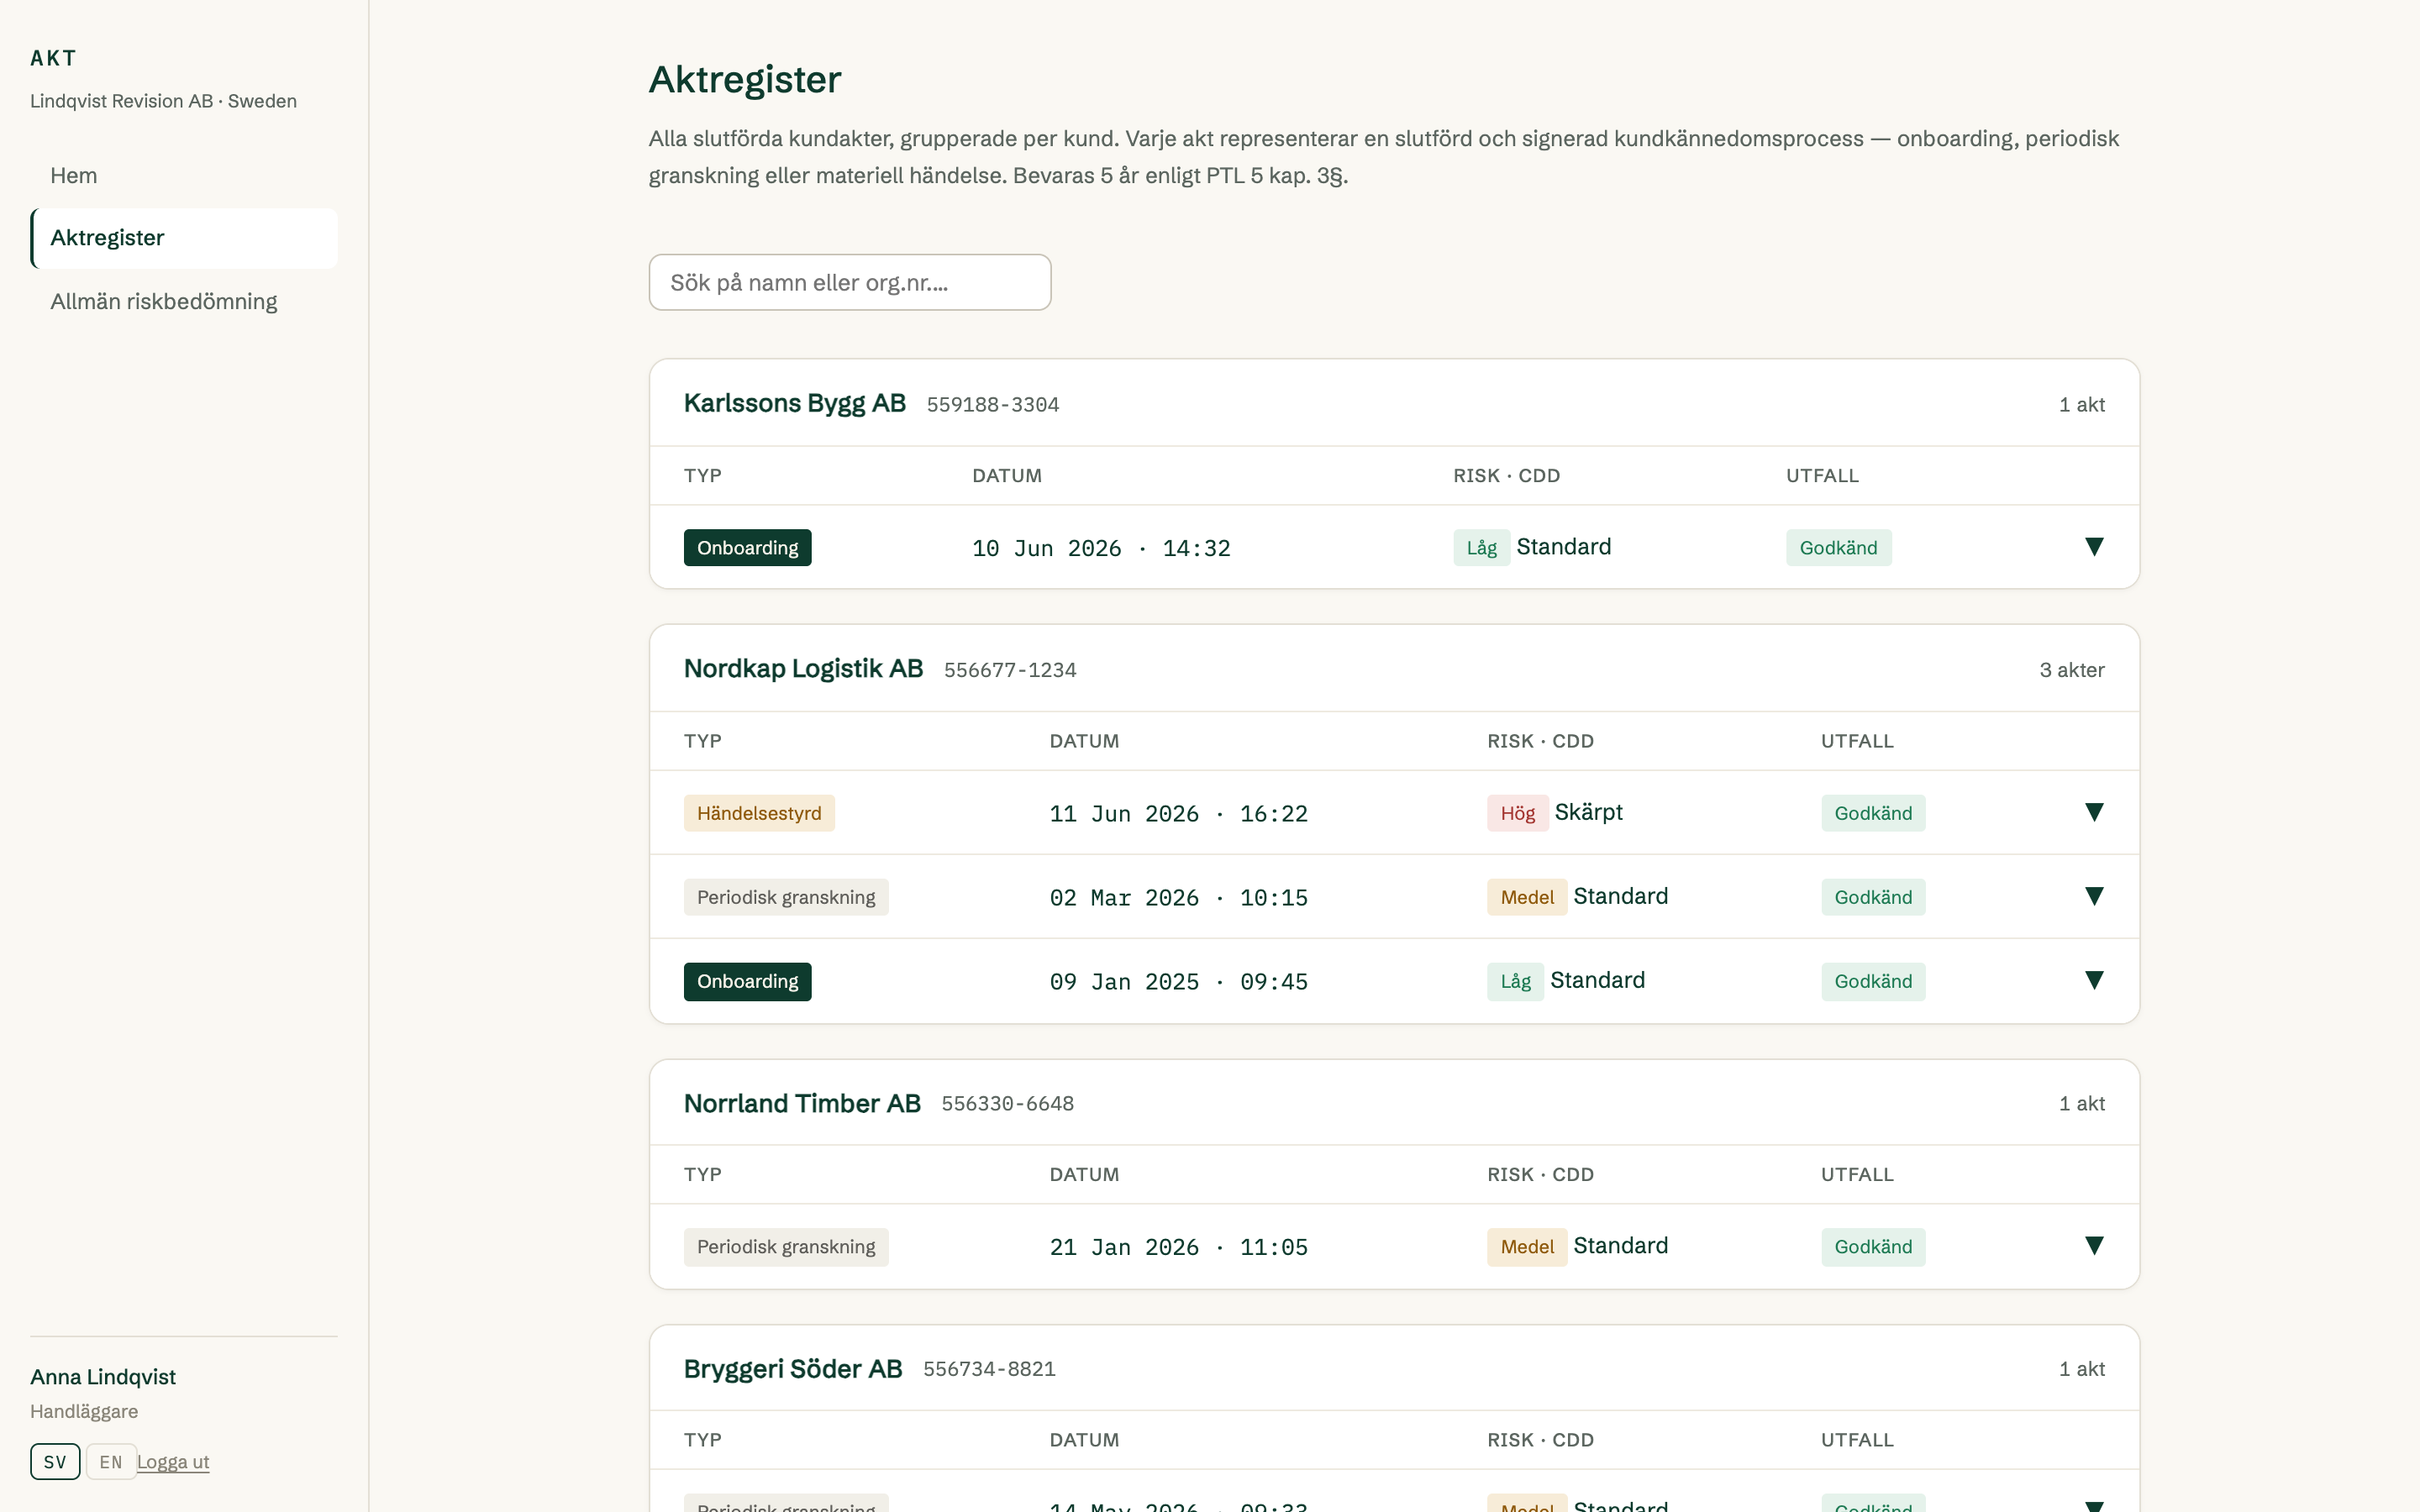Viewport: 2420px width, 1512px height.
Task: Open the Hem navigation item
Action: point(184,176)
